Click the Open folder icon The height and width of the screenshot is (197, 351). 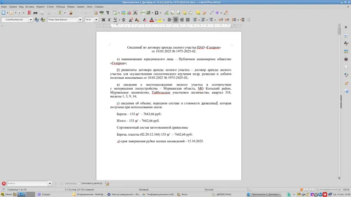12,13
